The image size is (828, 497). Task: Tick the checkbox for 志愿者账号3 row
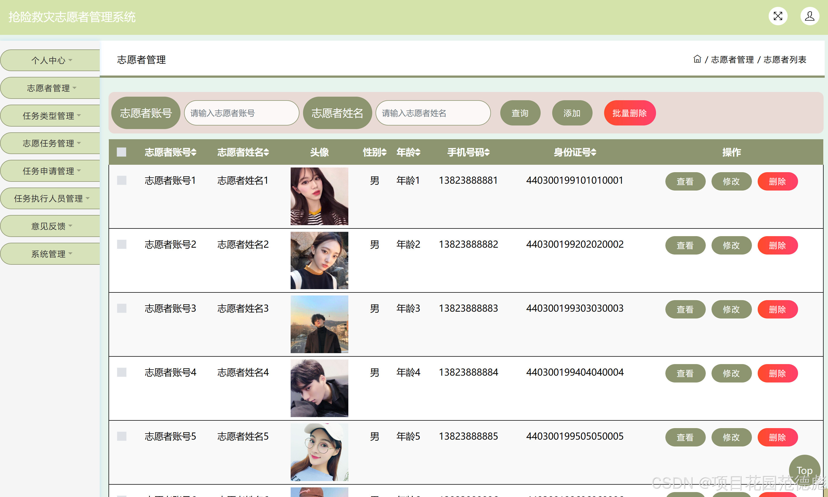[x=121, y=308]
